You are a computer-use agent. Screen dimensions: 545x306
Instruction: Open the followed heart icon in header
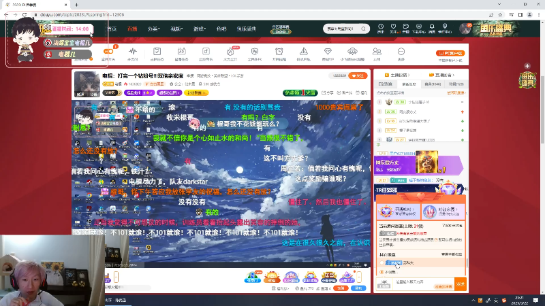pyautogui.click(x=393, y=28)
